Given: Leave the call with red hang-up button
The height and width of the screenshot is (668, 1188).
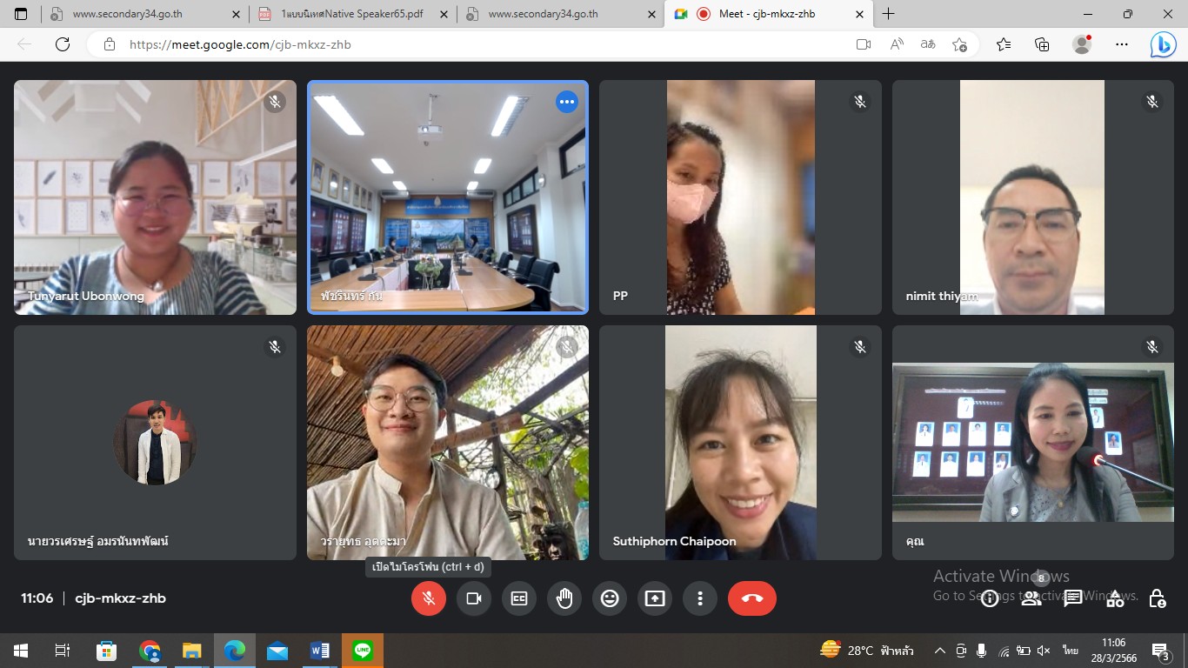Looking at the screenshot, I should (x=752, y=598).
